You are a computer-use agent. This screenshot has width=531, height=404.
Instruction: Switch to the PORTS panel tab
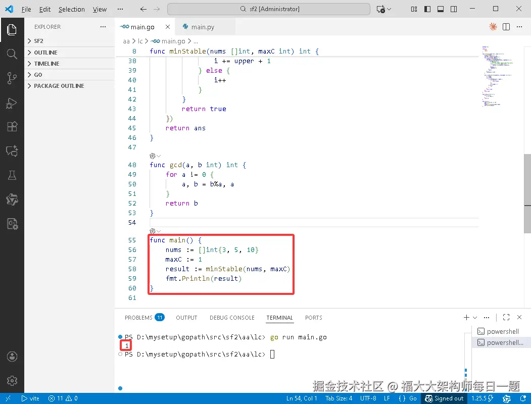314,317
